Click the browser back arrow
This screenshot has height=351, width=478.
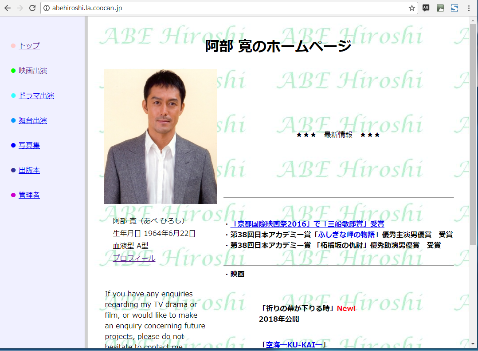pyautogui.click(x=8, y=8)
